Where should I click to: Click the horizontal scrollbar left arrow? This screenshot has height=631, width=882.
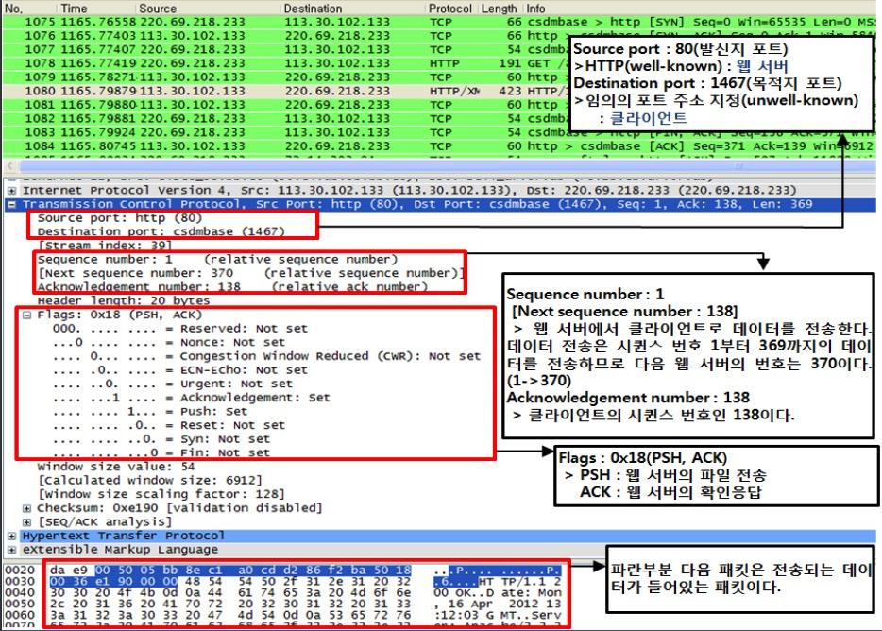pos(9,166)
